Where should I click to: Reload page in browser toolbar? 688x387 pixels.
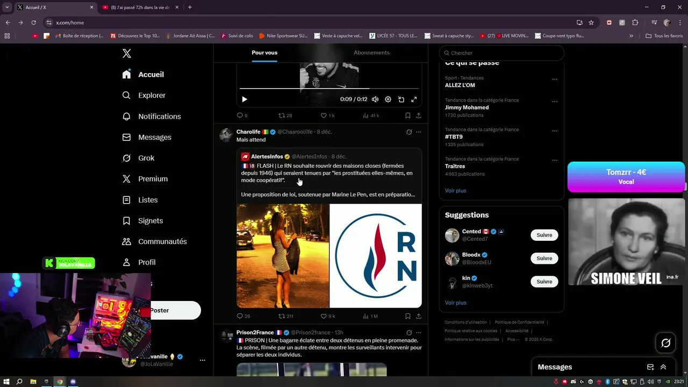[33, 23]
